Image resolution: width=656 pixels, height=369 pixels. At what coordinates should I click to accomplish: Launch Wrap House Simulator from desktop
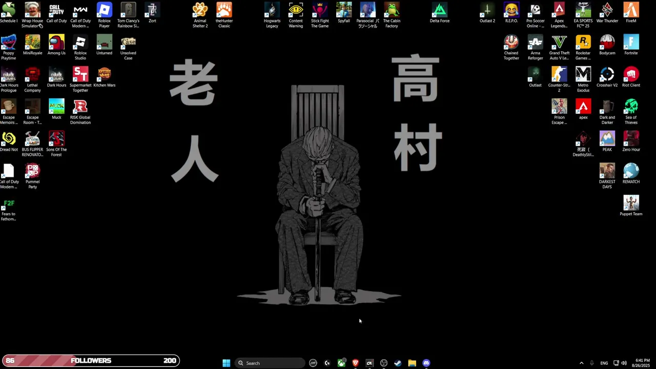tap(32, 15)
